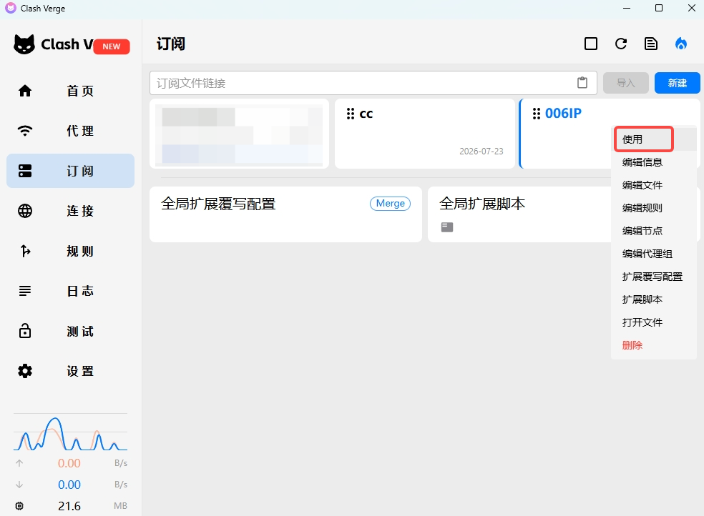Viewport: 704px width, 516px height.
Task: Click the traffic graph in sidebar
Action: pos(71,432)
